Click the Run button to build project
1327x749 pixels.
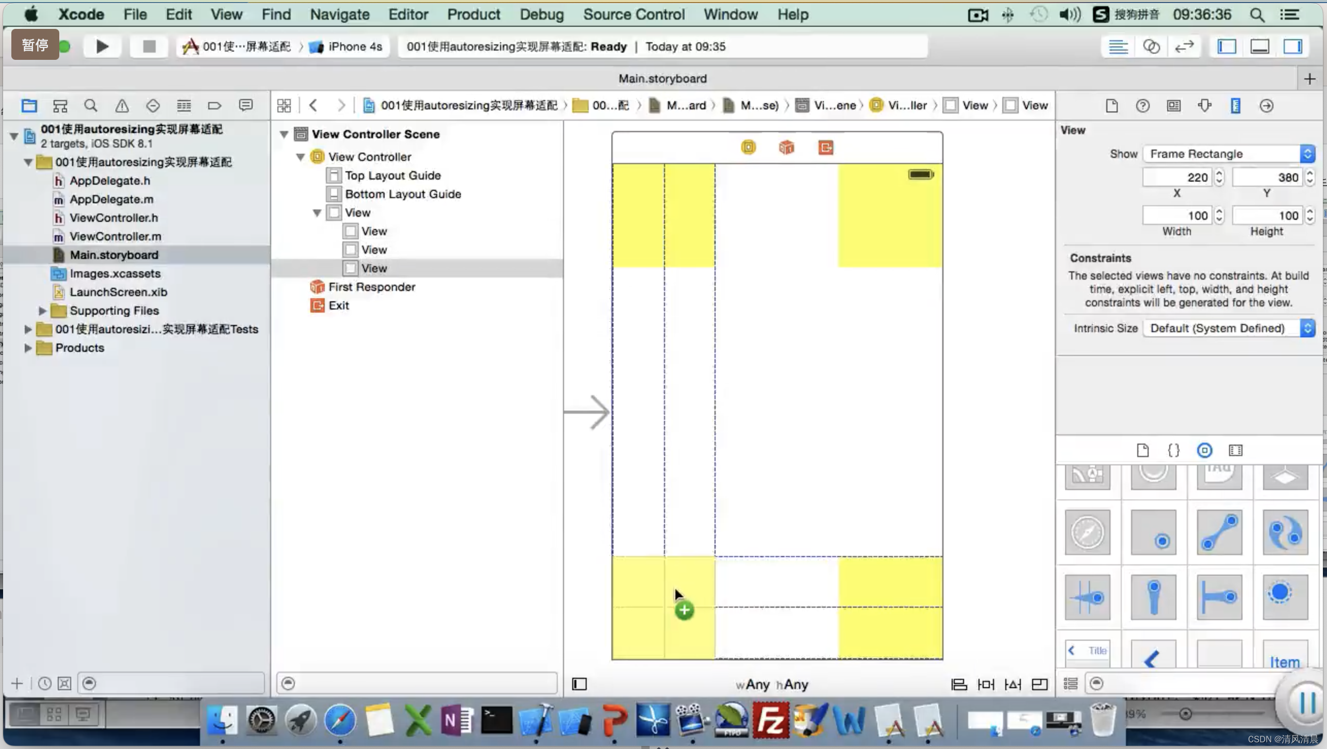101,46
